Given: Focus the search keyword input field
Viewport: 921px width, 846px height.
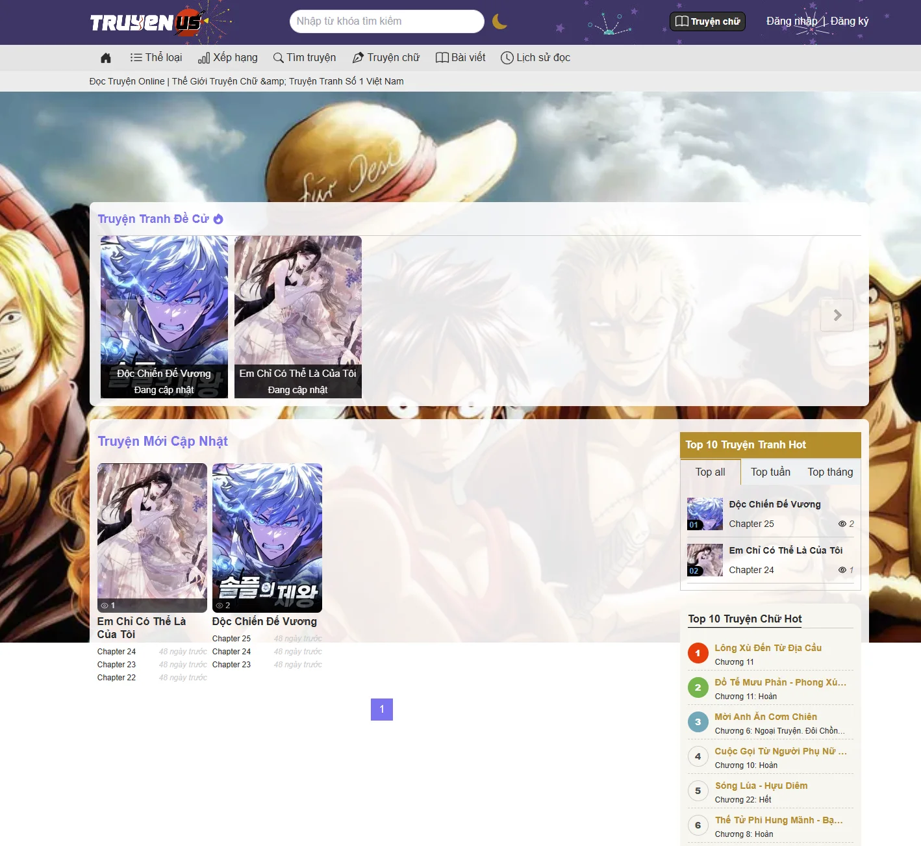Looking at the screenshot, I should point(386,21).
